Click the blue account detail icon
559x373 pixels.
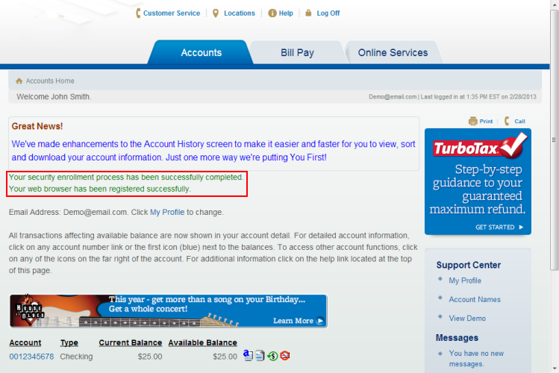click(248, 356)
